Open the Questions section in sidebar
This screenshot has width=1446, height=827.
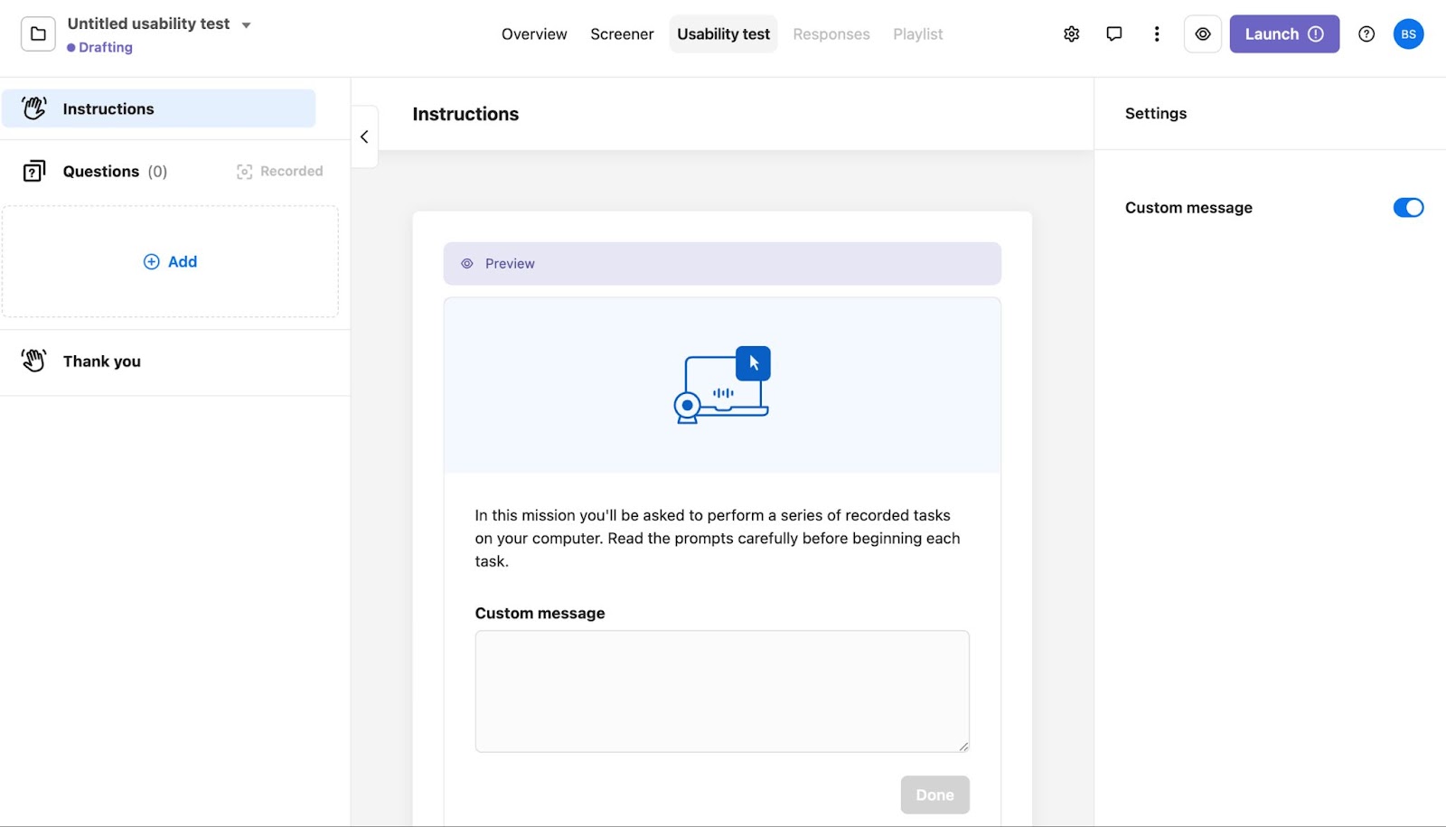click(x=101, y=172)
